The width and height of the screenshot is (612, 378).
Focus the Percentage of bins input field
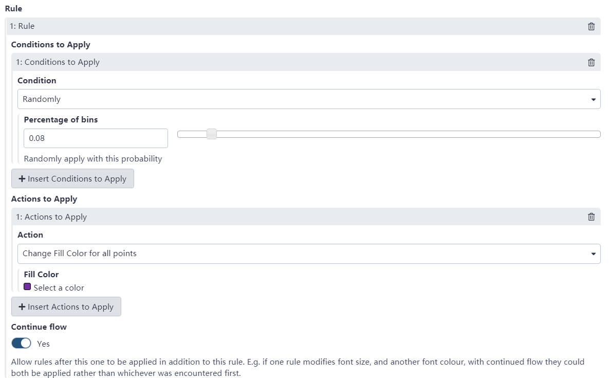point(96,138)
